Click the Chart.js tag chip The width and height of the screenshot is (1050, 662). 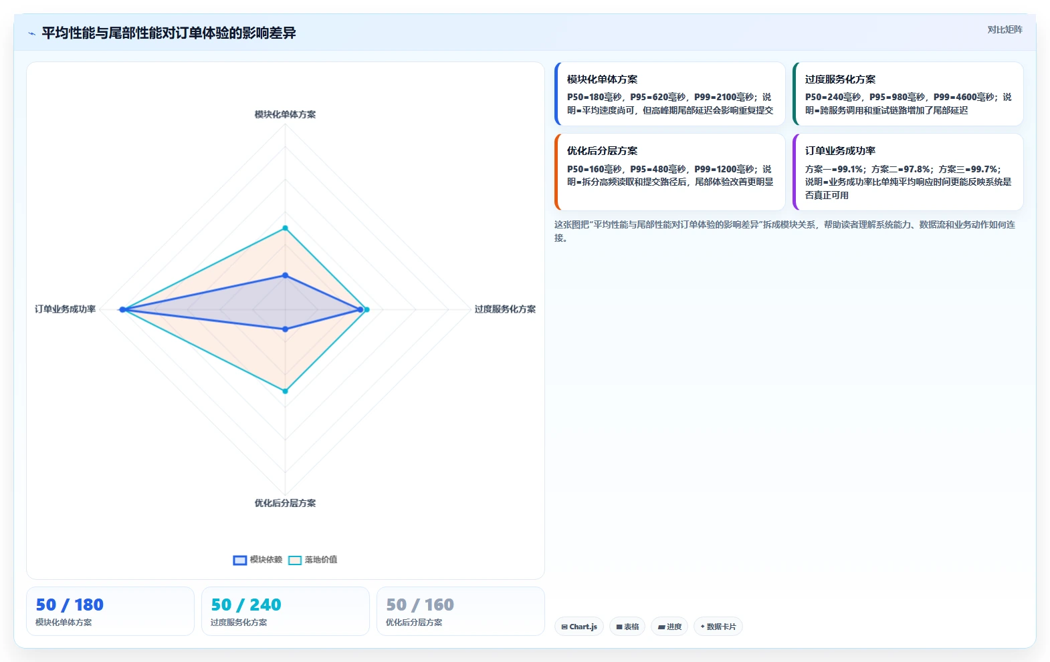click(x=579, y=627)
